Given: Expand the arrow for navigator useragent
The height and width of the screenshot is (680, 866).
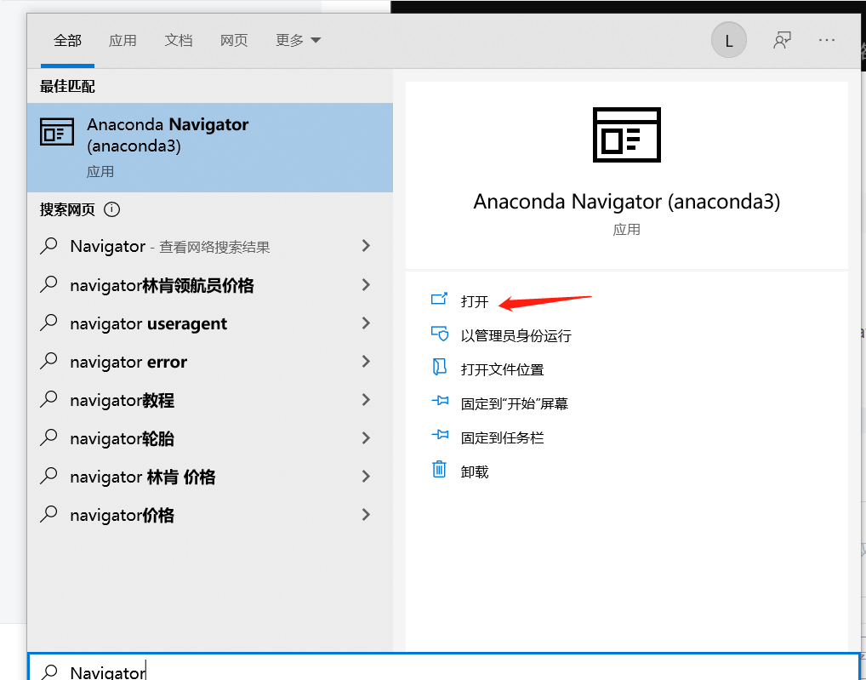Looking at the screenshot, I should pyautogui.click(x=366, y=323).
